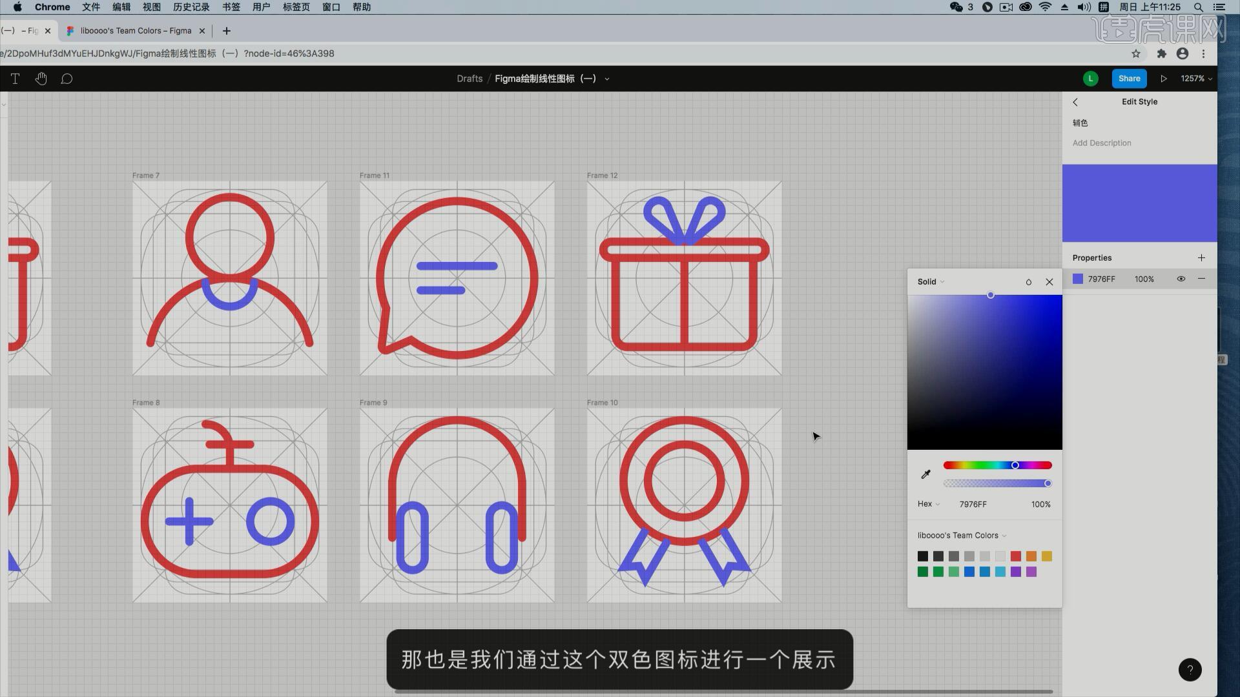This screenshot has width=1240, height=697.
Task: Select the black team color swatch
Action: [x=923, y=556]
